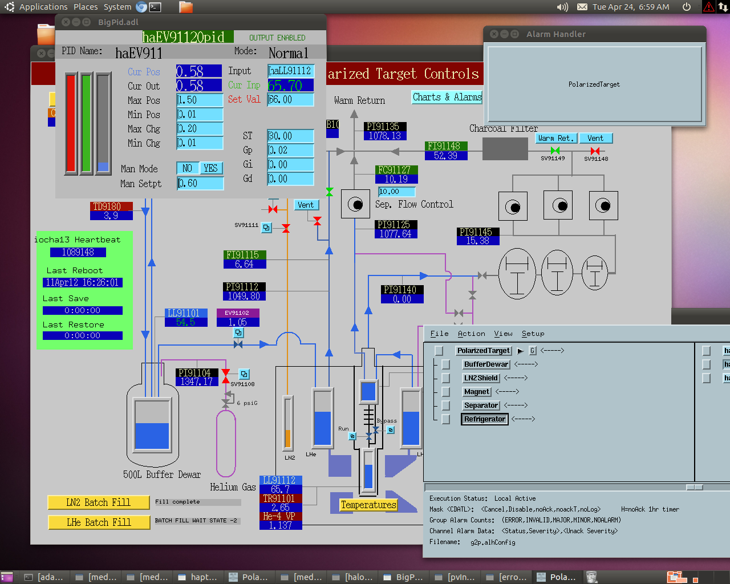
Task: Toggle the BufferDewar selection box
Action: click(446, 364)
